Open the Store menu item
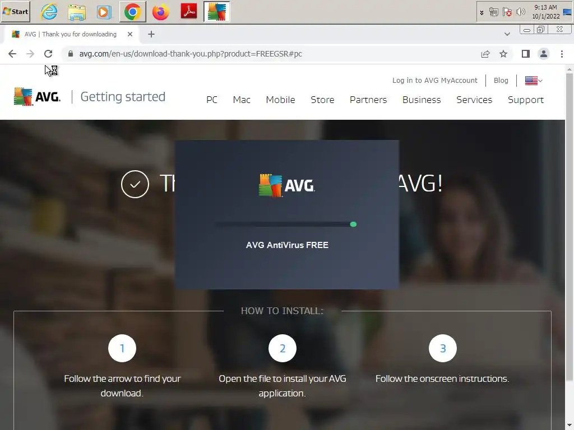 tap(322, 100)
